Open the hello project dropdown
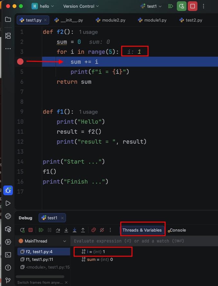This screenshot has width=218, height=286. pos(43,6)
